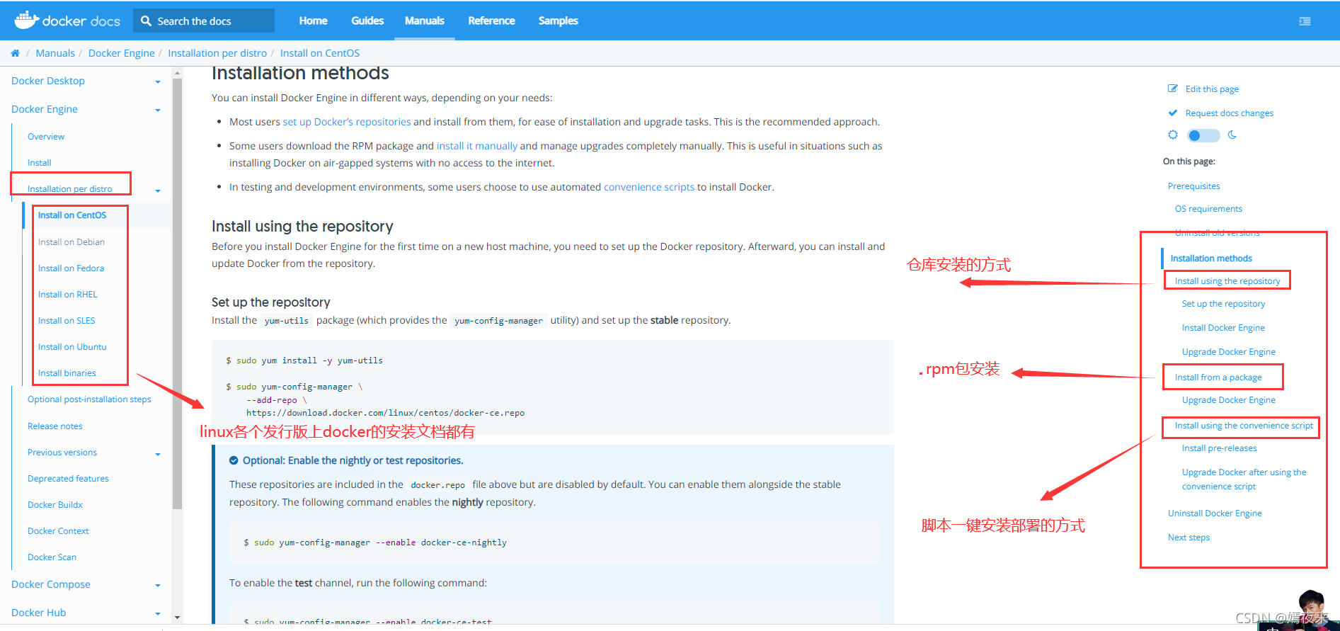Image resolution: width=1340 pixels, height=631 pixels.
Task: Open set up Docker's repositories link
Action: pos(347,122)
